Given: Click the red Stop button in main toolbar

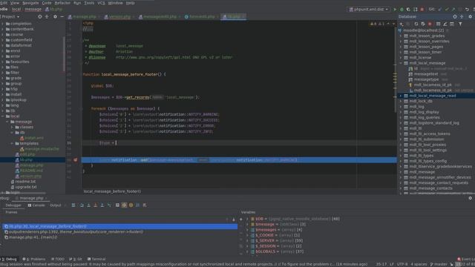Looking at the screenshot, I should (x=422, y=10).
